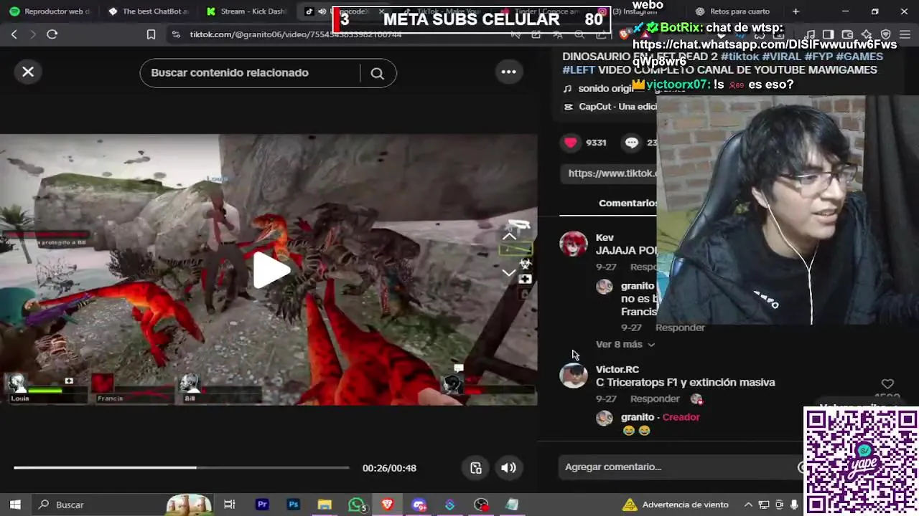Open WhatsApp from the taskbar
The width and height of the screenshot is (919, 516).
[x=357, y=505]
